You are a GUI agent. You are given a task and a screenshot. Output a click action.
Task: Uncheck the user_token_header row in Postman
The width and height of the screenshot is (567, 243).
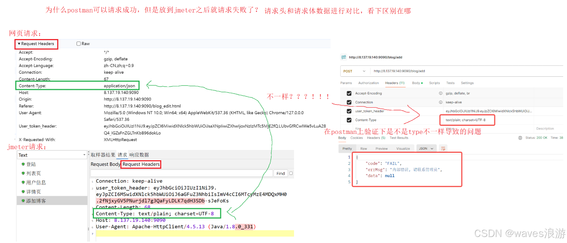349,111
